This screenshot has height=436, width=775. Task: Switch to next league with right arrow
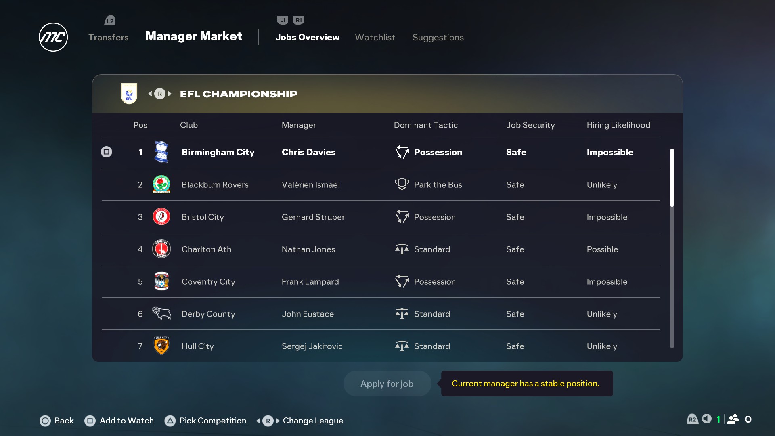pos(170,94)
